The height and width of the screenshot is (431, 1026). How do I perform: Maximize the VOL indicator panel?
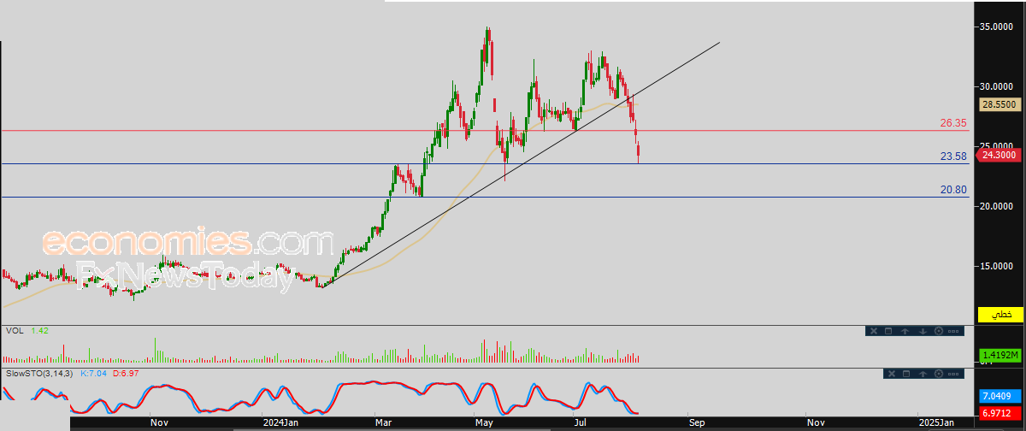pos(888,331)
